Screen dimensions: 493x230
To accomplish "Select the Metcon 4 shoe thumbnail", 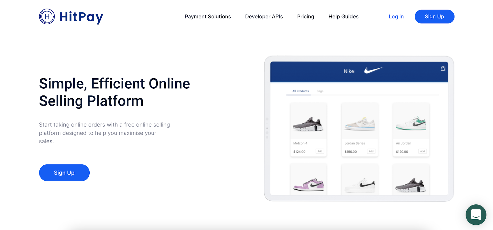I will click(x=308, y=124).
